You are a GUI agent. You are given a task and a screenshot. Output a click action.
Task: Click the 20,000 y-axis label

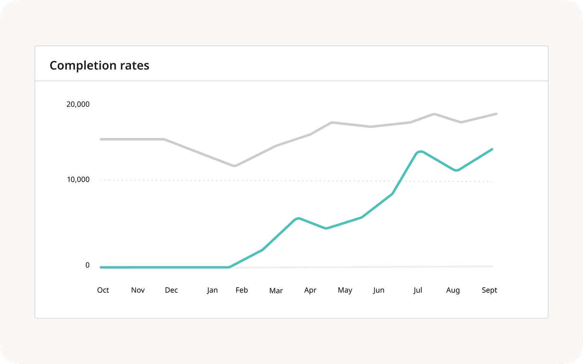click(x=78, y=104)
